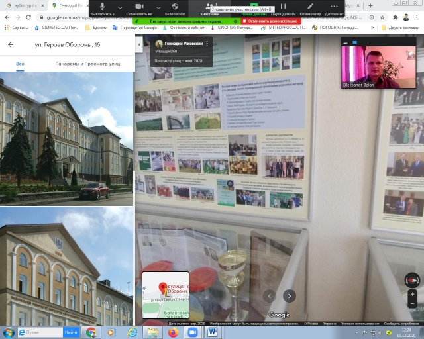Go forward in Chrome browser

point(18,17)
